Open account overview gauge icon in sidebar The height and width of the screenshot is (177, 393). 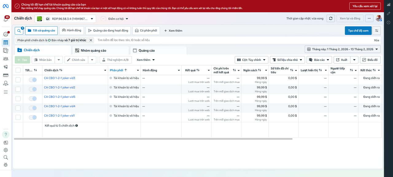(x=6, y=34)
